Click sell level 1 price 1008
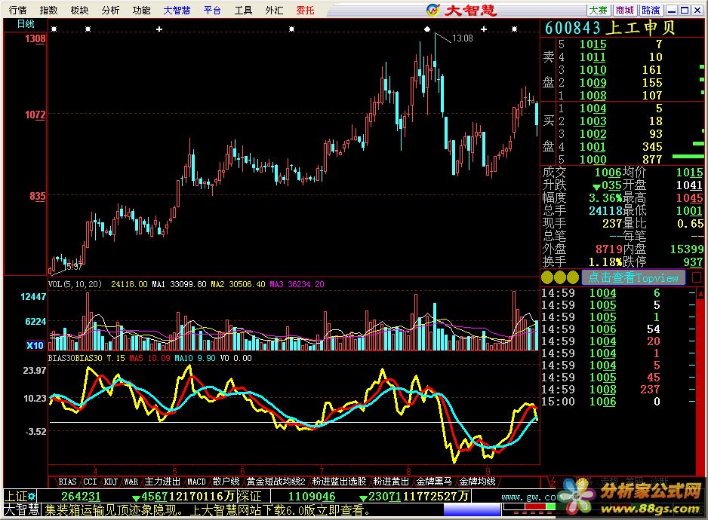The width and height of the screenshot is (708, 520). pos(593,96)
